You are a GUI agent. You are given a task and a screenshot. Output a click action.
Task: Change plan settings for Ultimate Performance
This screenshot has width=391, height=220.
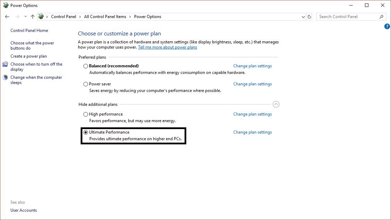[x=252, y=133]
